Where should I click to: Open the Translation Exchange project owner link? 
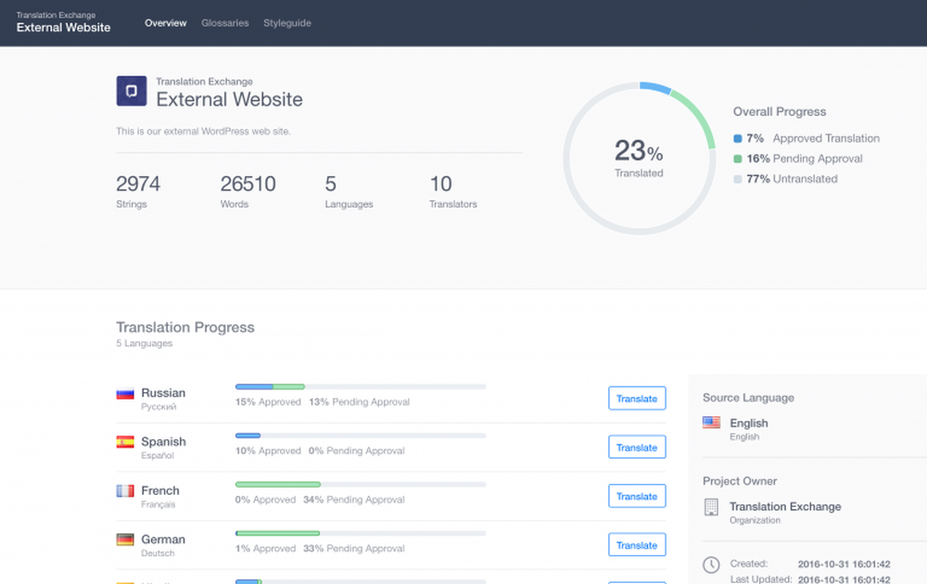(x=785, y=507)
